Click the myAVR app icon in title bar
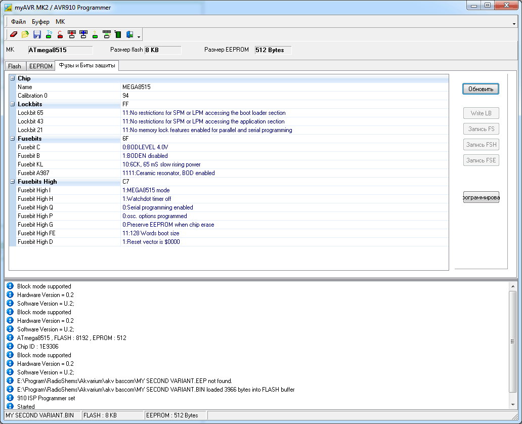This screenshot has width=522, height=424. [8, 7]
